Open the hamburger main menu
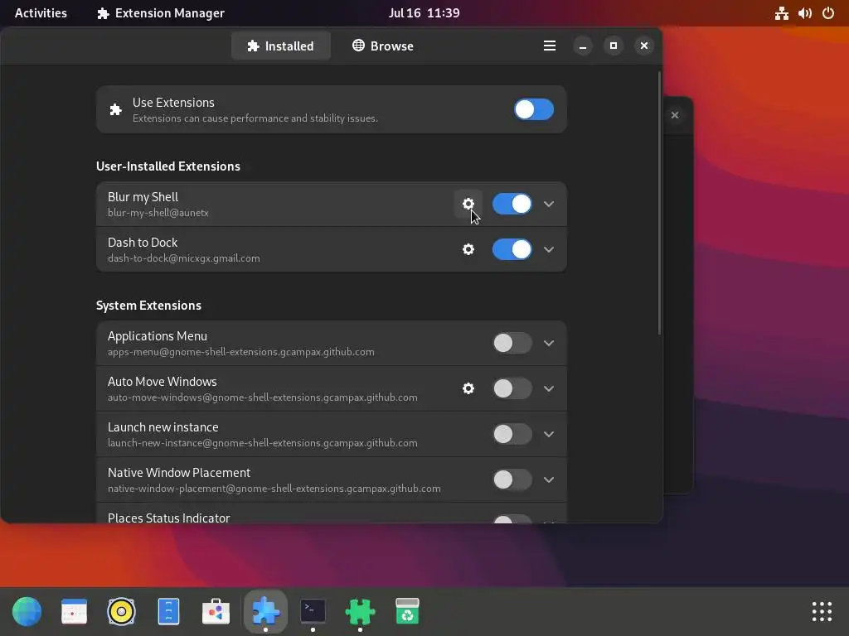849x636 pixels. point(550,46)
